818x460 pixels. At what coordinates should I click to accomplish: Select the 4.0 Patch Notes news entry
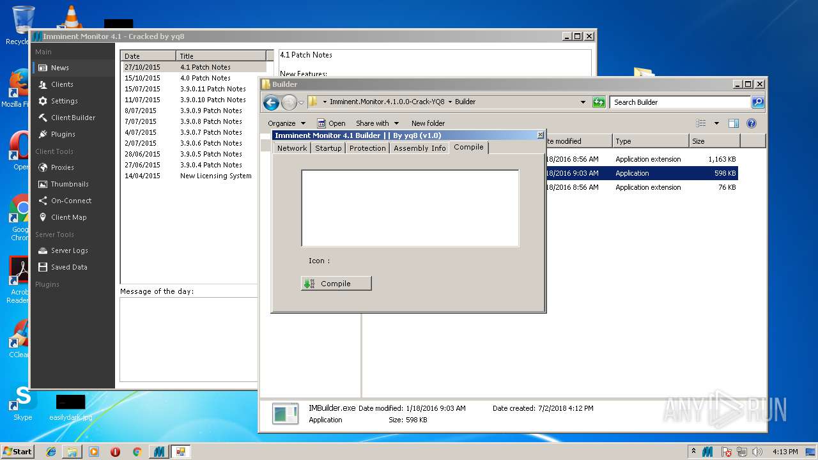[194, 78]
